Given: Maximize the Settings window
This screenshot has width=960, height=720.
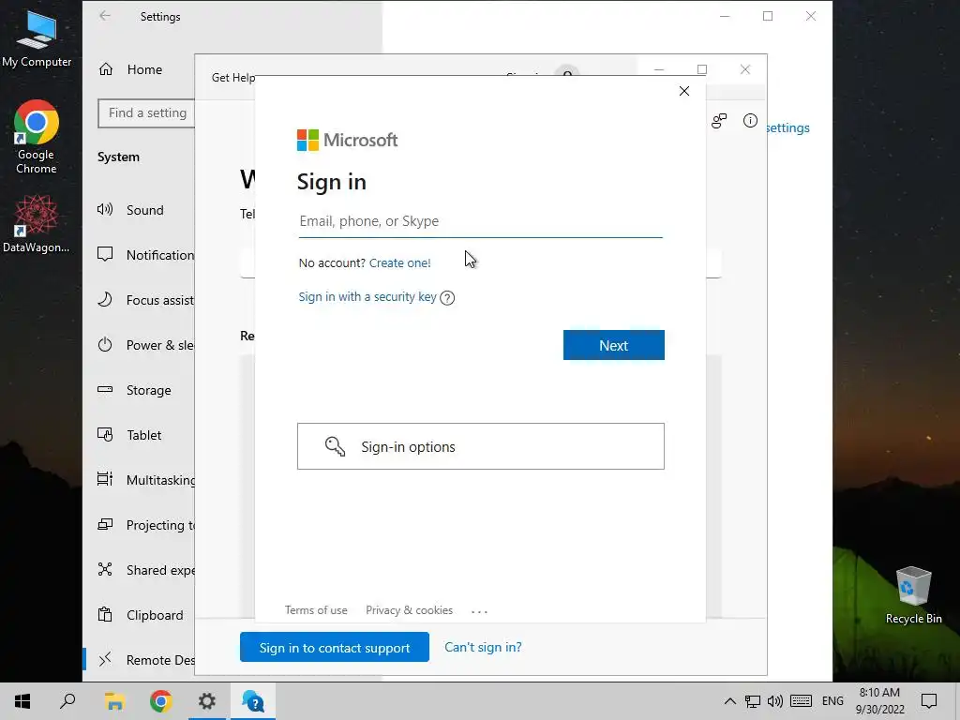Looking at the screenshot, I should click(x=768, y=17).
